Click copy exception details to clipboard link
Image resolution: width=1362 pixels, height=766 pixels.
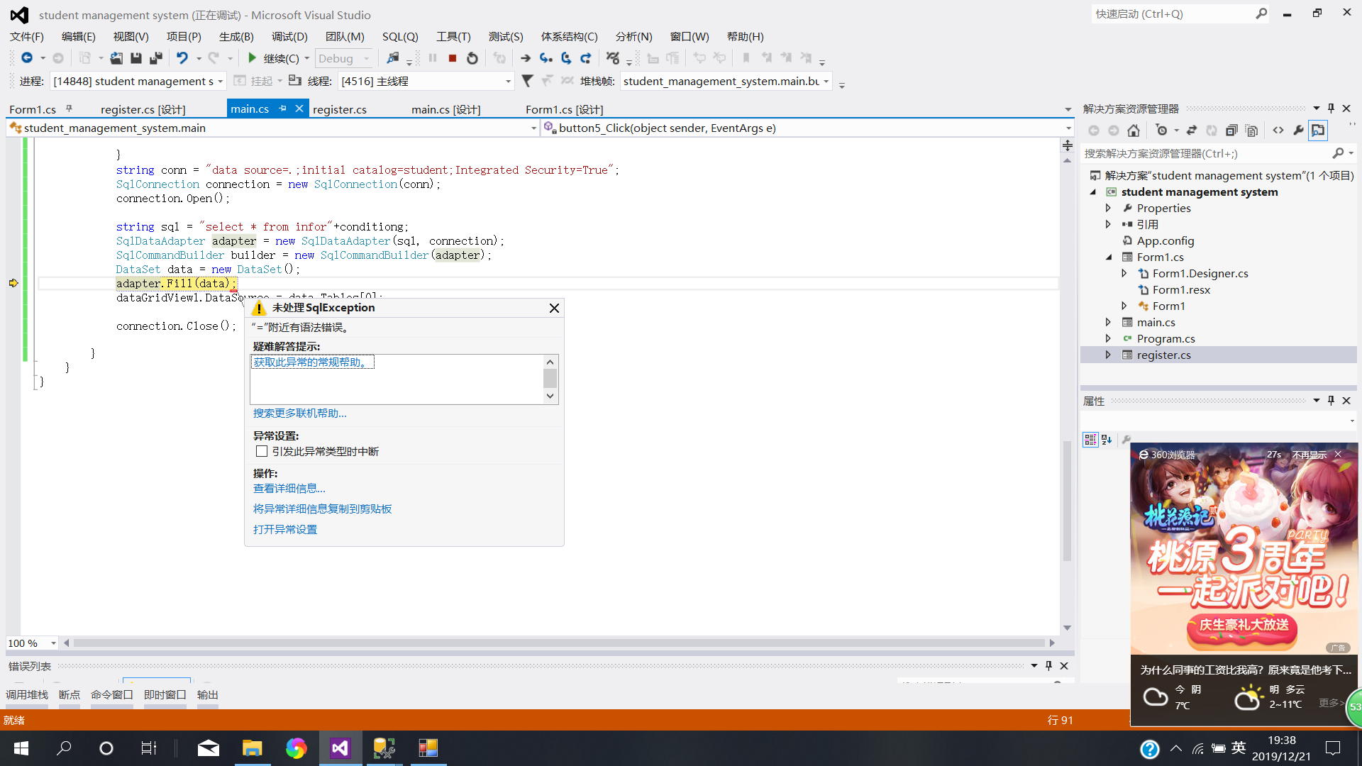pos(323,509)
